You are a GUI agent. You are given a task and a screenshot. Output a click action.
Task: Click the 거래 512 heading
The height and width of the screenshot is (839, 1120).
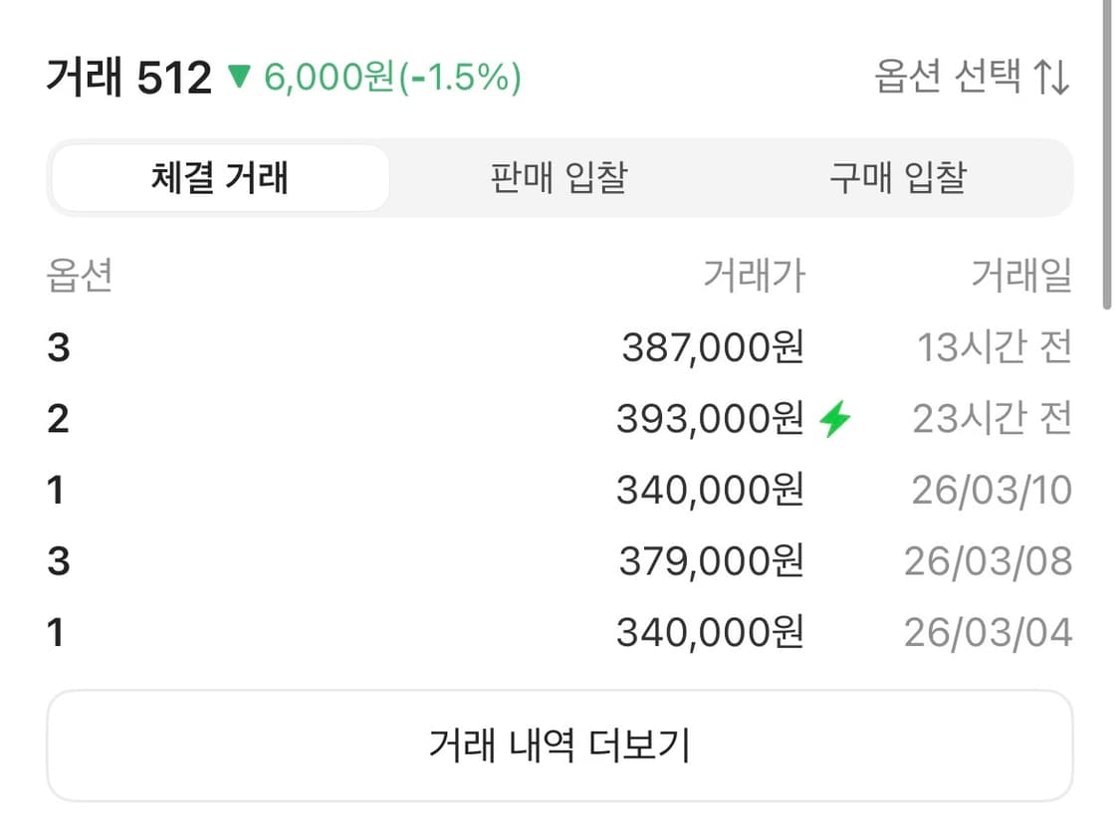pyautogui.click(x=129, y=78)
